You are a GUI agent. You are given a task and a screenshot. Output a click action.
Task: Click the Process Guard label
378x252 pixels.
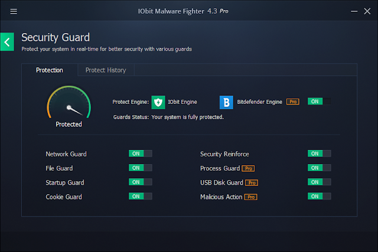coord(220,168)
